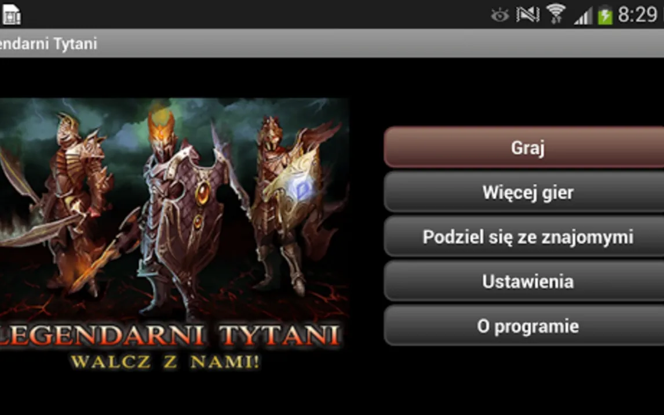This screenshot has height=415, width=664.
Task: Tap the mobile signal strength icon
Action: pos(583,17)
